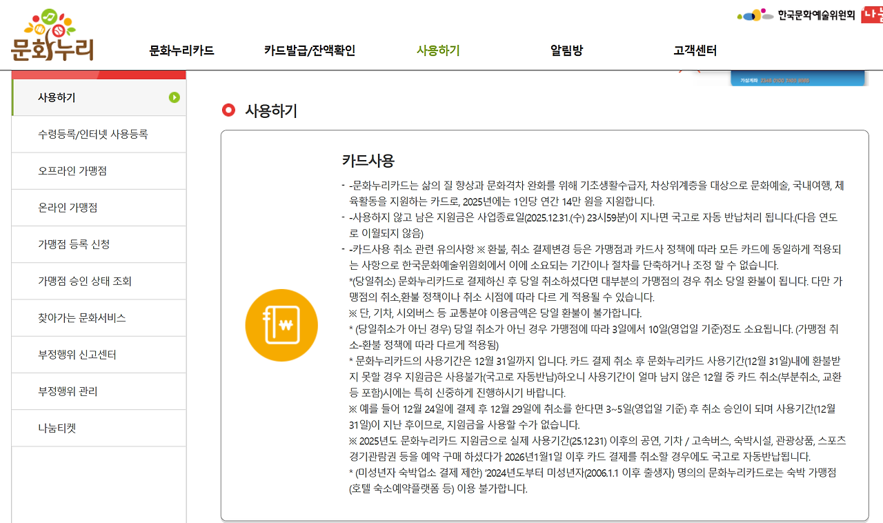This screenshot has width=883, height=523.
Task: Click the * (당일취소가 아닌 경우) note
Action: pyautogui.click(x=594, y=337)
